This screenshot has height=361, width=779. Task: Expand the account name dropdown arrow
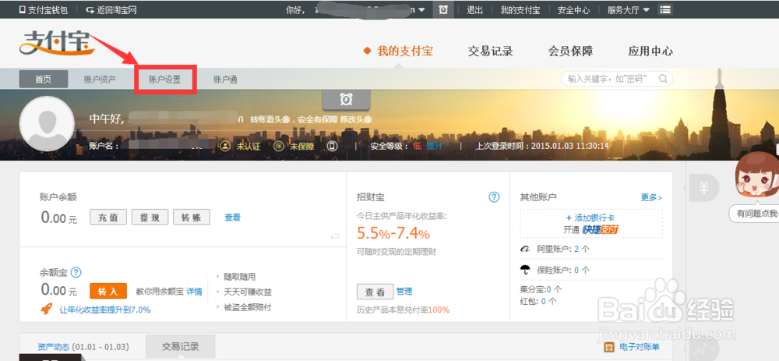pyautogui.click(x=421, y=10)
